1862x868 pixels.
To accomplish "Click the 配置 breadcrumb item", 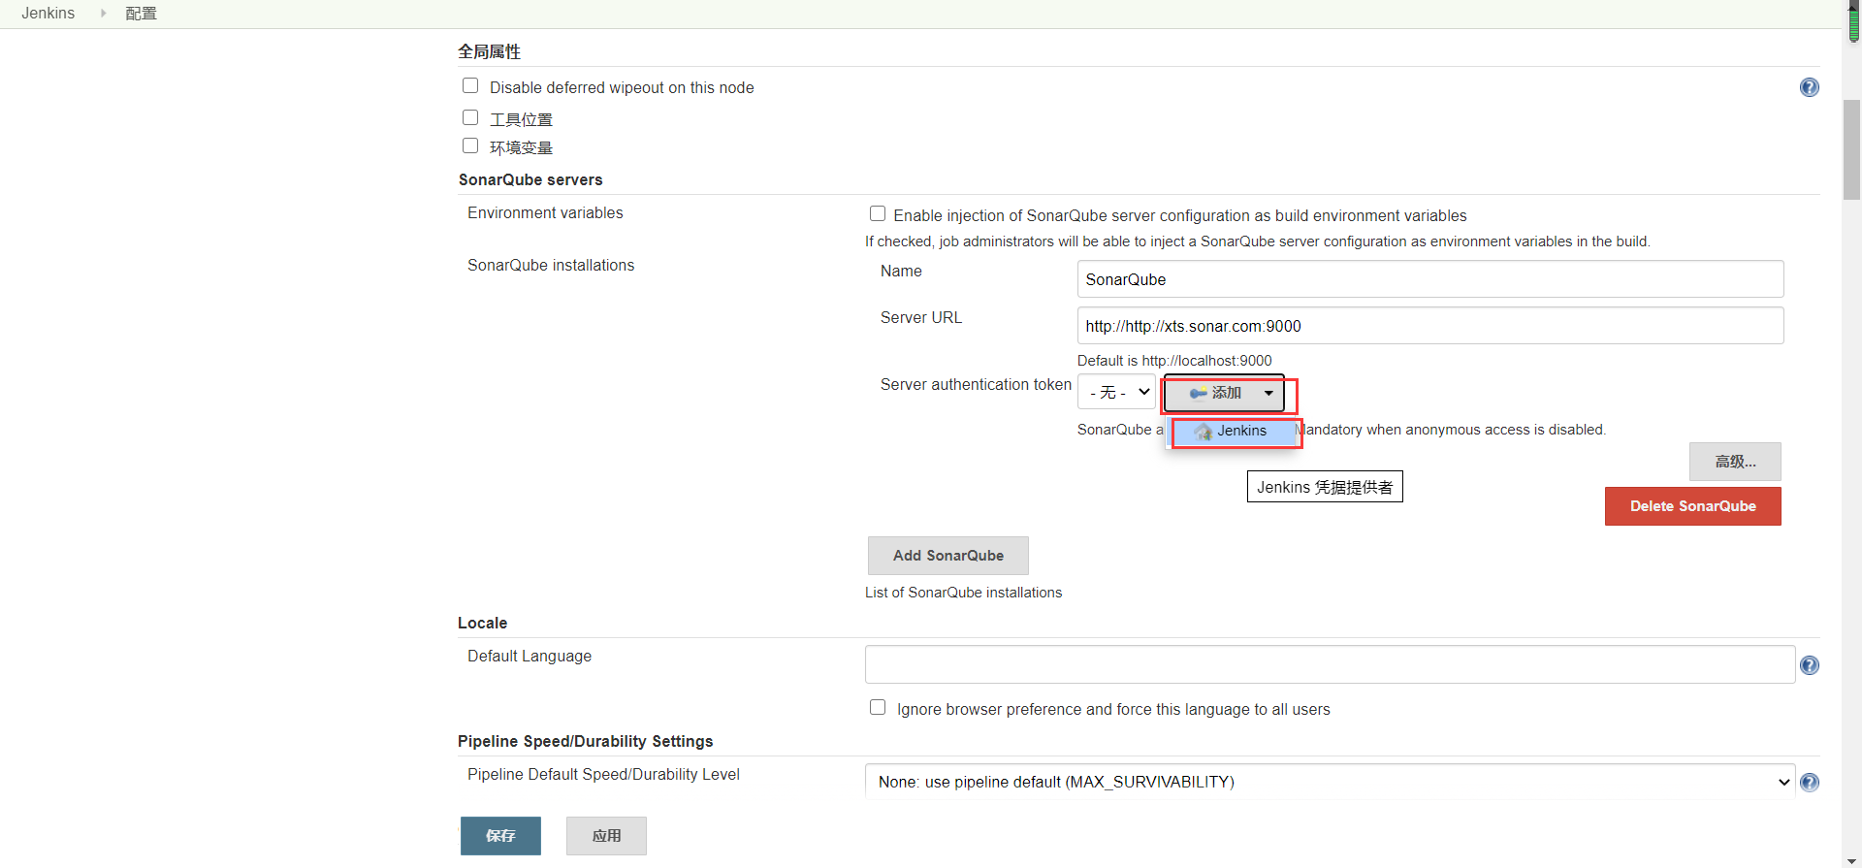I will (x=141, y=14).
